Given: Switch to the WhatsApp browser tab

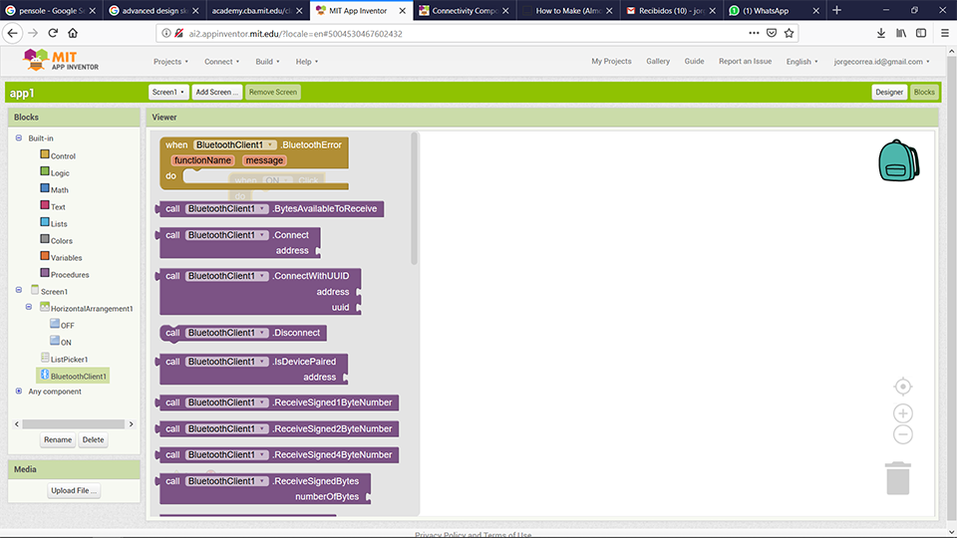Looking at the screenshot, I should [x=774, y=10].
